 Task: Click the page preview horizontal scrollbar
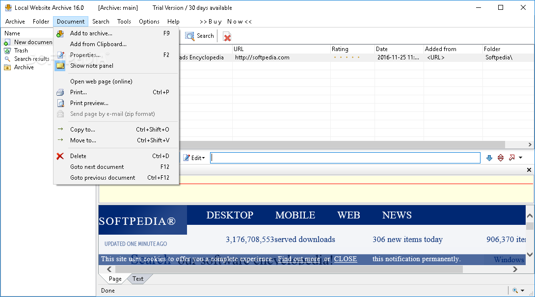(x=289, y=270)
